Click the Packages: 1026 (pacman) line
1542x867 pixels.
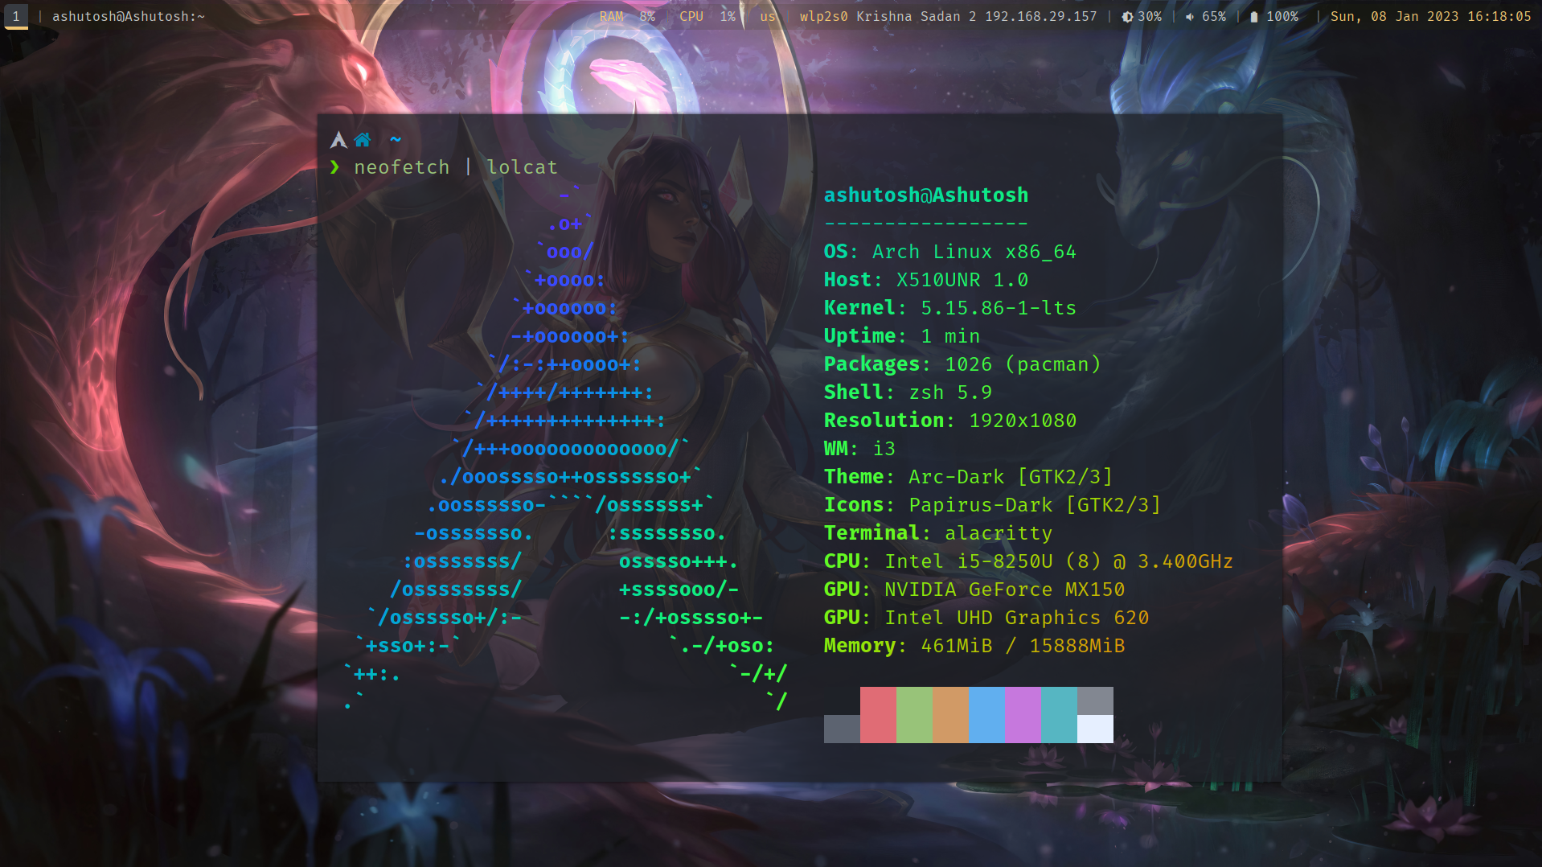(x=962, y=364)
